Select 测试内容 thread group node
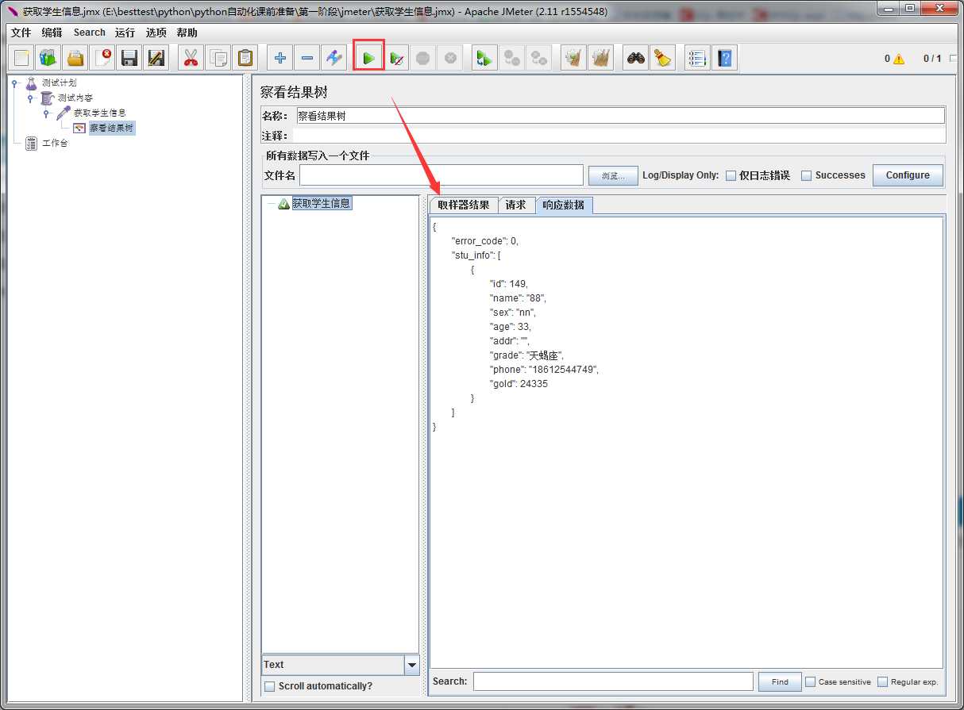The height and width of the screenshot is (710, 964). click(75, 98)
